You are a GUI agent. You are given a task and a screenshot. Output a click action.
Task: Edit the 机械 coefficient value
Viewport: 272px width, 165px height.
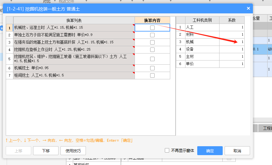click(232, 42)
